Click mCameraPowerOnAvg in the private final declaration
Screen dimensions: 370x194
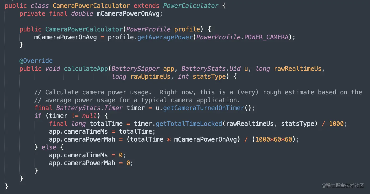pyautogui.click(x=128, y=14)
